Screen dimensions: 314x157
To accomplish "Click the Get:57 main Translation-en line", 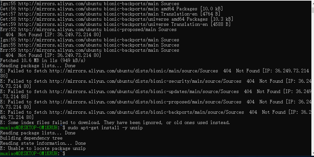I will pyautogui.click(x=110, y=14).
